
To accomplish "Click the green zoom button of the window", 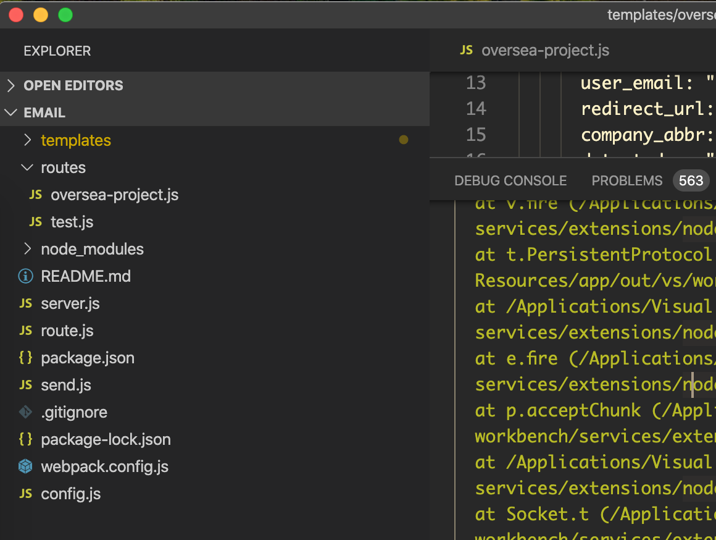I will [65, 14].
